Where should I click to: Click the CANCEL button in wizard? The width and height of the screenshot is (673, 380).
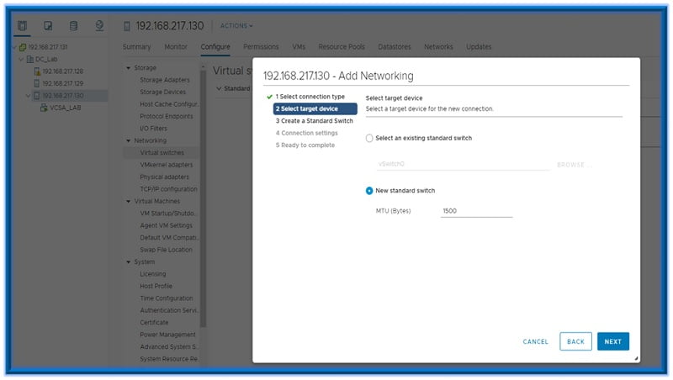click(535, 342)
